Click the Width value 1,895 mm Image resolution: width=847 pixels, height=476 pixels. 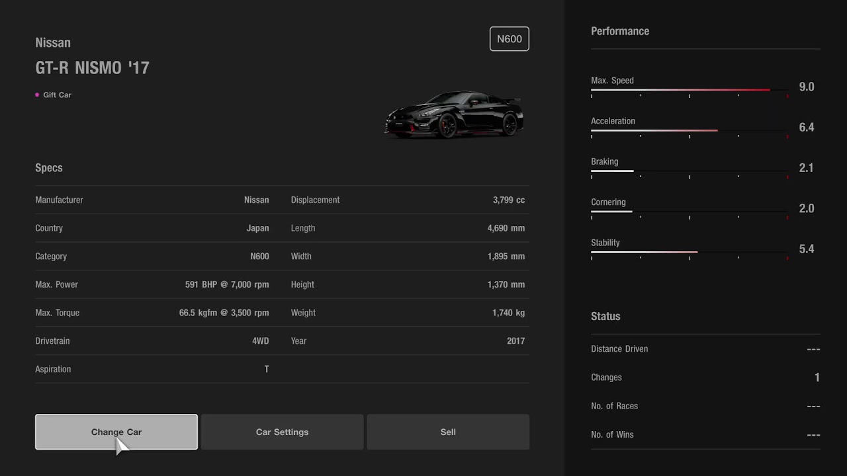pos(506,257)
